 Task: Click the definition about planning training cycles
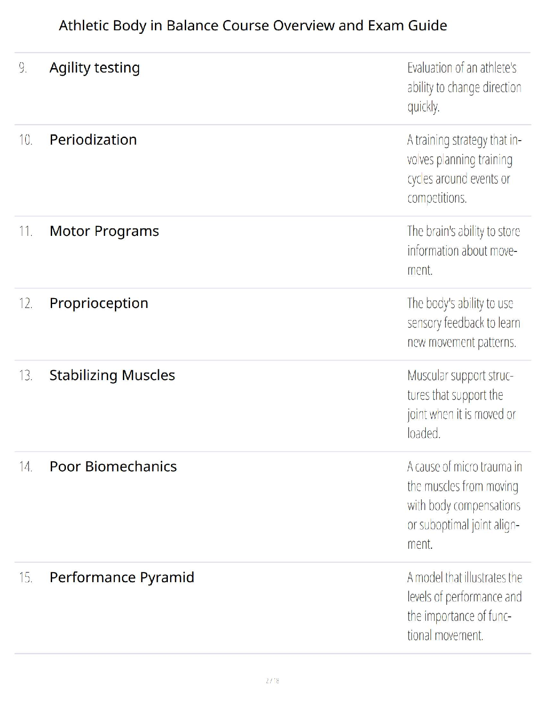tap(464, 169)
